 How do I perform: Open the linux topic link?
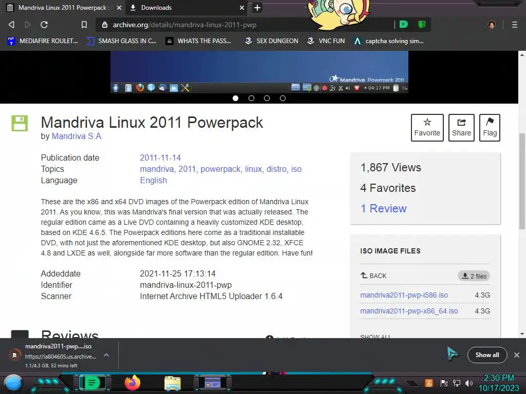click(253, 169)
